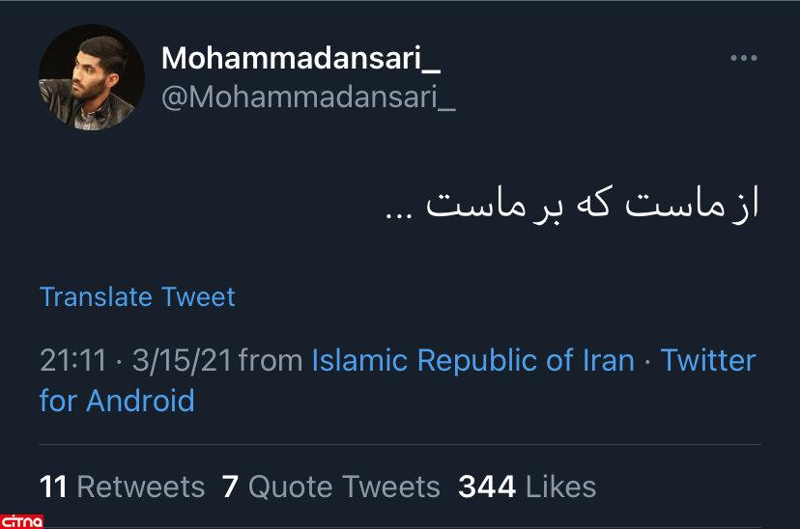Click the @Mohammadansari_ handle
The image size is (800, 529).
tap(307, 97)
